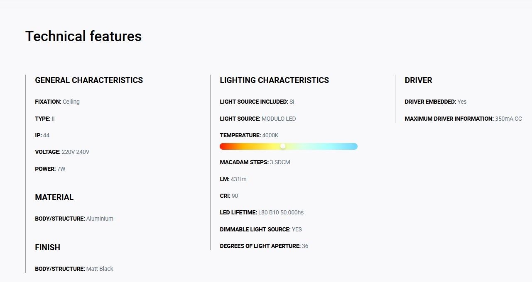Viewport: 532px width, 282px height.
Task: Click the Finish Matt Black value
Action: pos(100,269)
